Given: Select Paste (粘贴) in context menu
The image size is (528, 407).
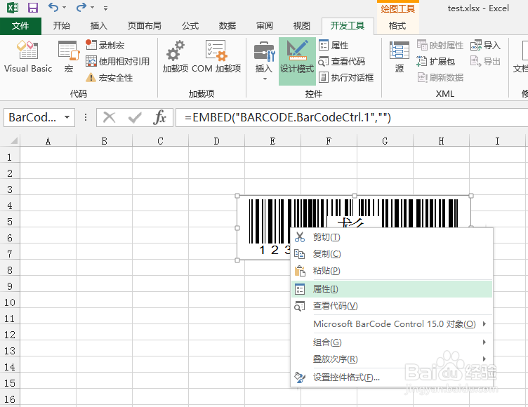Looking at the screenshot, I should (392, 271).
